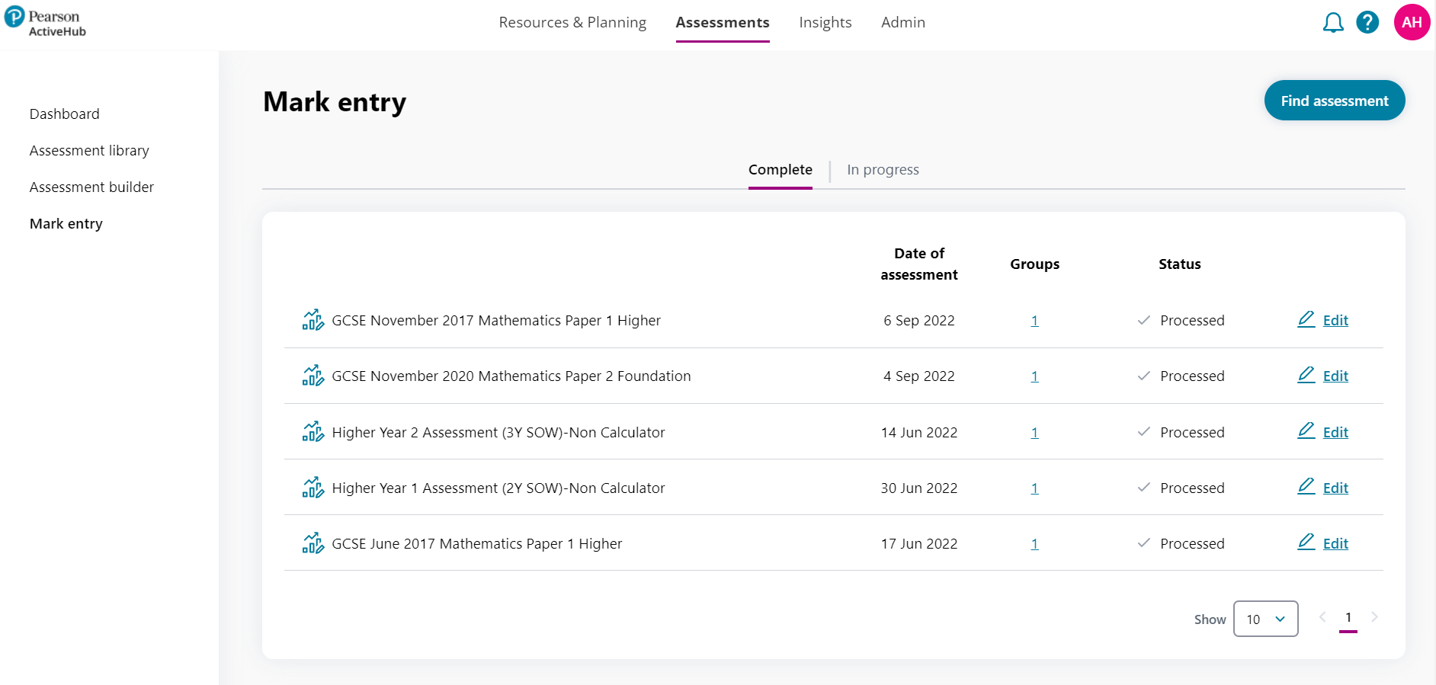Click pencil icon for Higher Year 1 Assessment row
This screenshot has width=1436, height=685.
(1306, 487)
